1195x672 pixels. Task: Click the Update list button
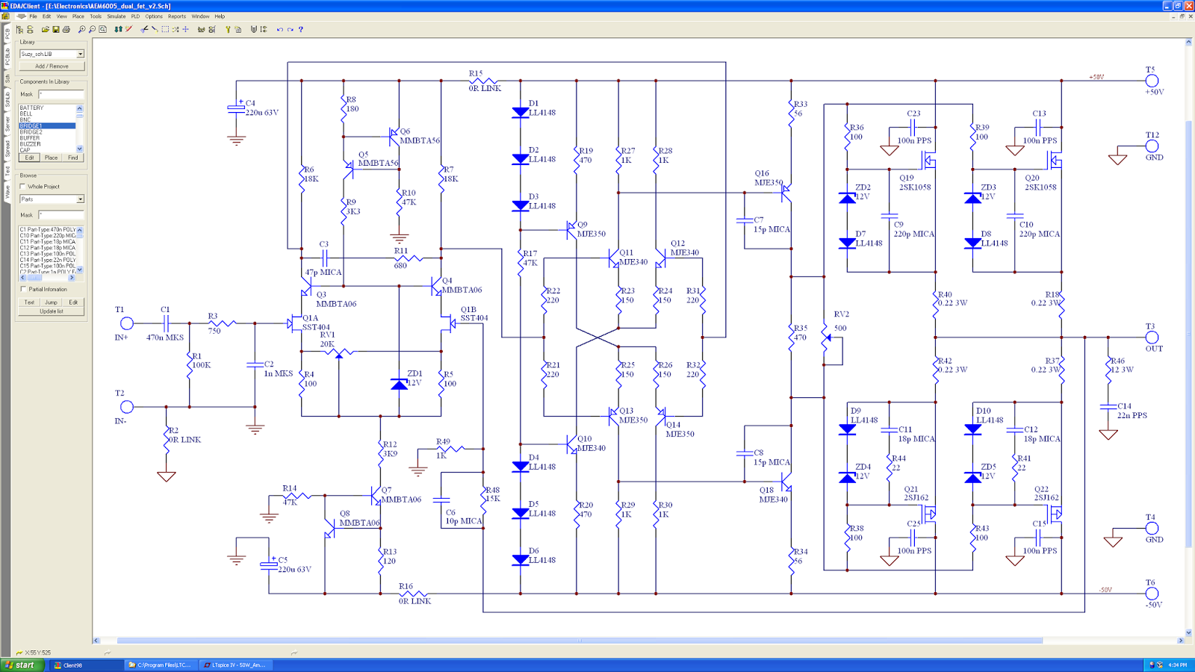[52, 311]
